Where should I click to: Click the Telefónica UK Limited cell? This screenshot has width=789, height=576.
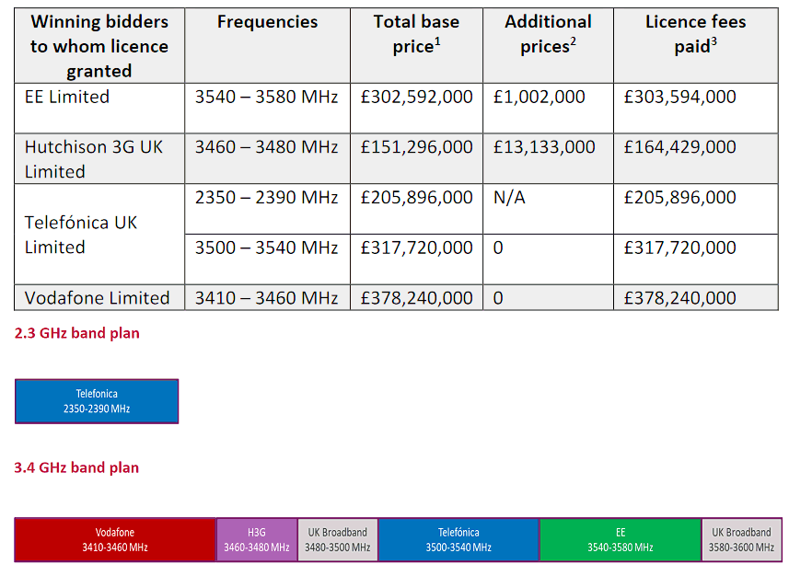(81, 235)
